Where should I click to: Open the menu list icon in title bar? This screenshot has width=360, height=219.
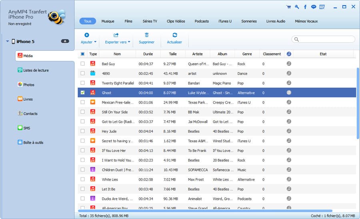pyautogui.click(x=322, y=7)
